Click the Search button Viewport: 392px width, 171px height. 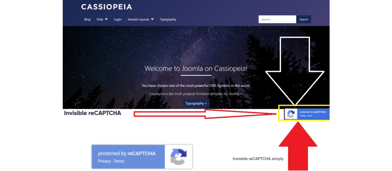[304, 19]
